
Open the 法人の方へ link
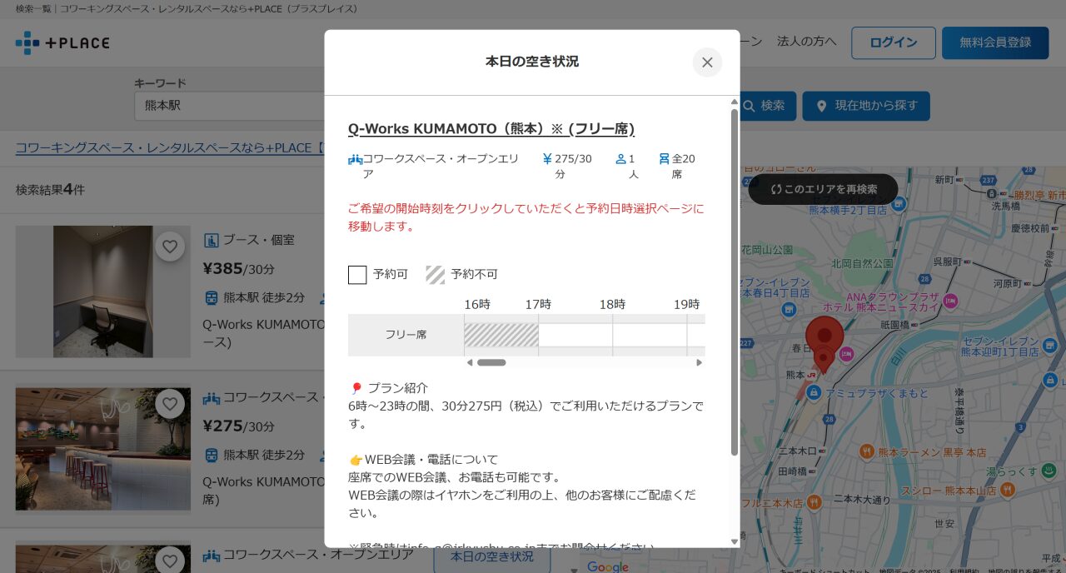[x=807, y=41]
